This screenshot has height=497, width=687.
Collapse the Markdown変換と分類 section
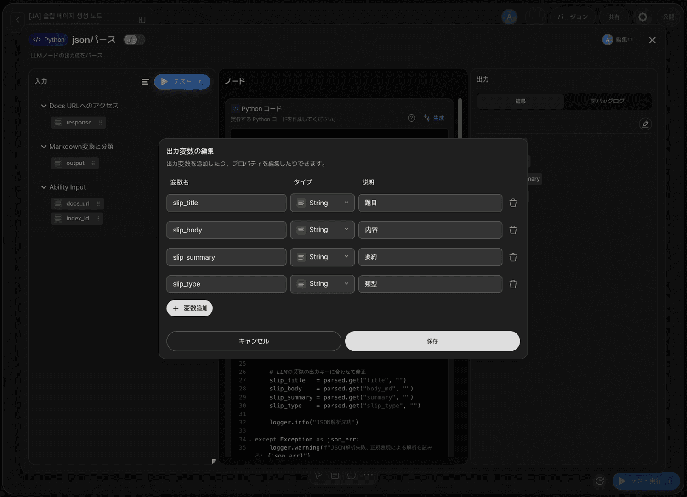point(44,147)
